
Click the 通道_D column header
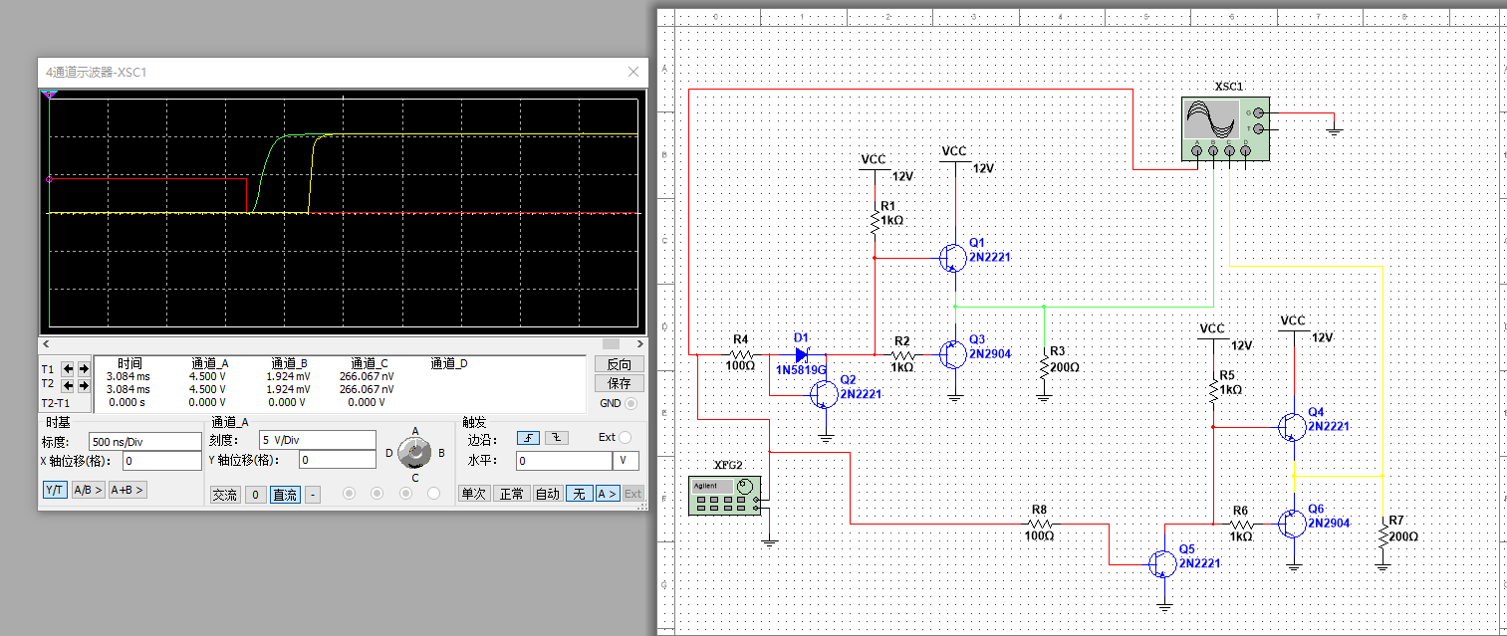(x=448, y=363)
